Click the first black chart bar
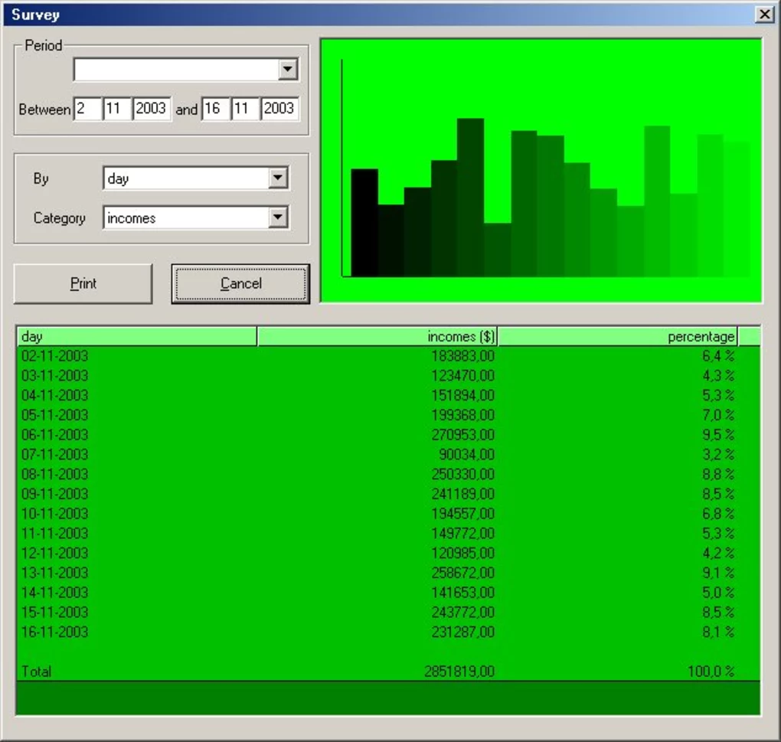Viewport: 781px width, 742px height. coord(364,222)
